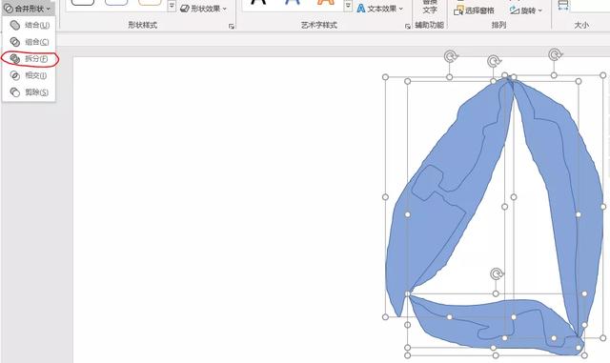Image resolution: width=610 pixels, height=363 pixels.
Task: Select the small rounded square inside left sail
Action: coord(428,183)
